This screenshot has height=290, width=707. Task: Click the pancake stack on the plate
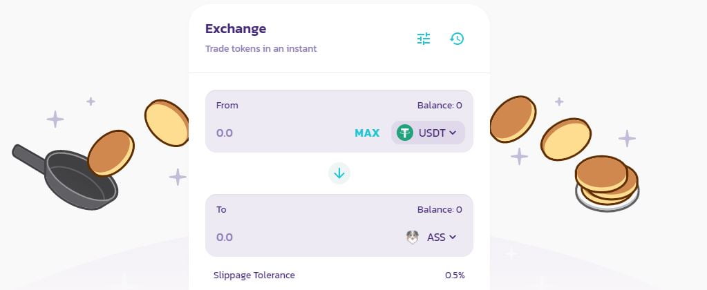607,182
